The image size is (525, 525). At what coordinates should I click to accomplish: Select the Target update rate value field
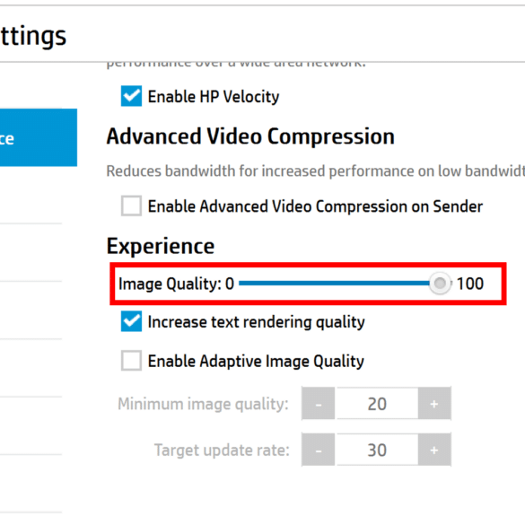pos(377,450)
